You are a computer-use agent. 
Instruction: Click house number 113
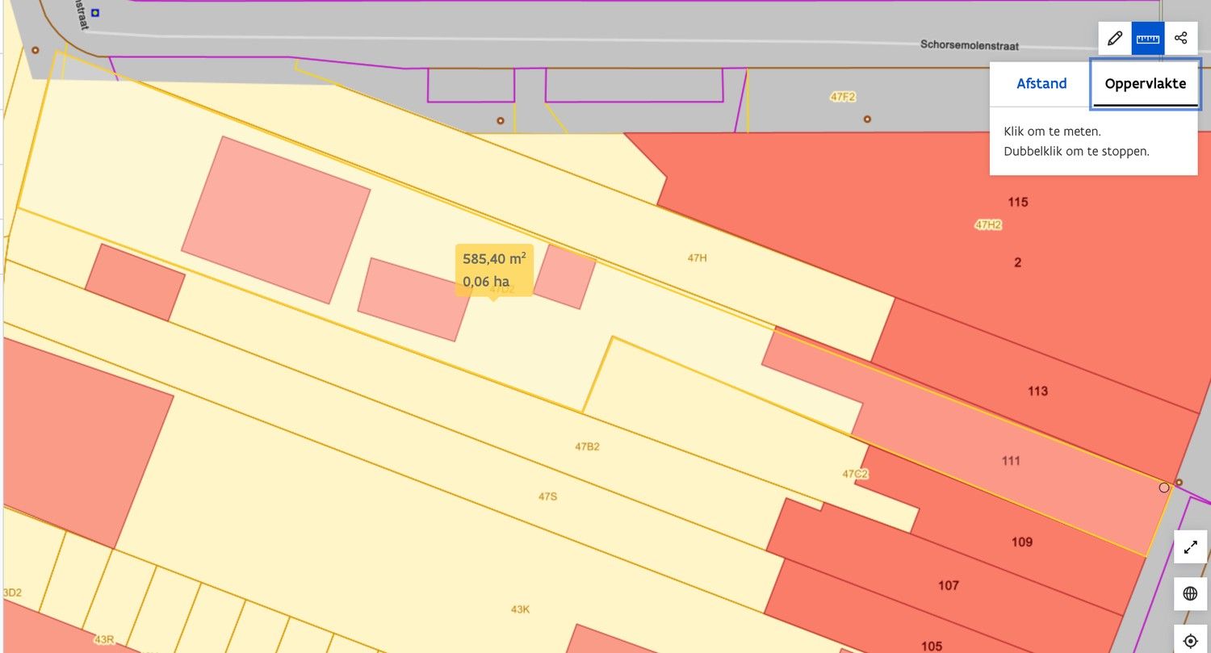click(1038, 391)
